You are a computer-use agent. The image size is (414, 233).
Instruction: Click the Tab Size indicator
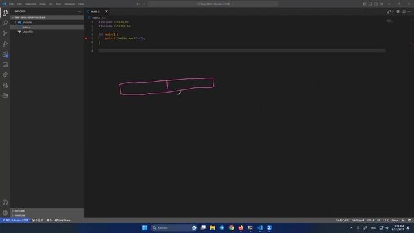[358, 220]
